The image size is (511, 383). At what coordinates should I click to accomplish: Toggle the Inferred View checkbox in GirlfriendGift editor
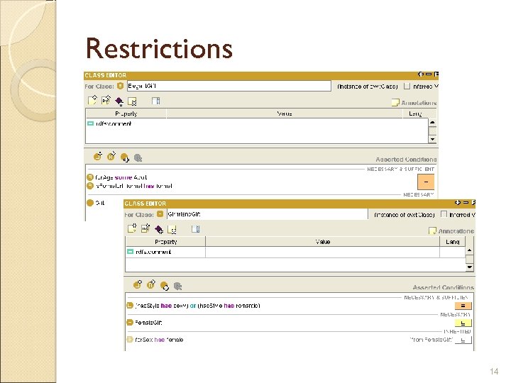pyautogui.click(x=444, y=214)
